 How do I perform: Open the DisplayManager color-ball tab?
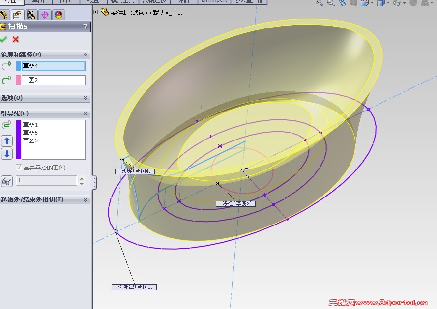[x=58, y=15]
